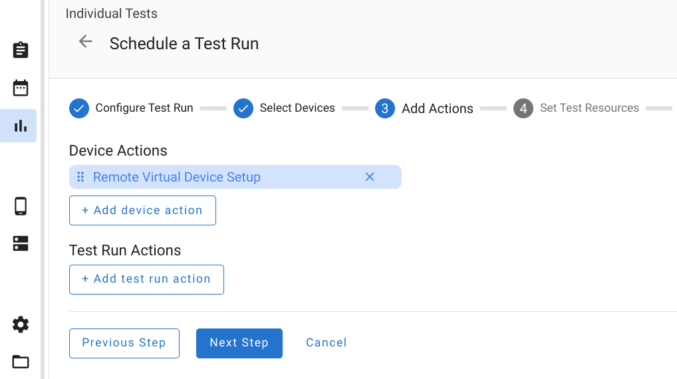Screen dimensions: 677x379
Task: Skip to the Set Test Resources step
Action: point(576,108)
